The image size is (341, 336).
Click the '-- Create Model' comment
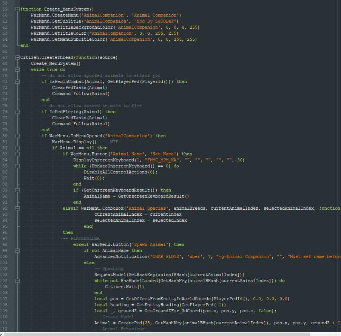point(114,317)
